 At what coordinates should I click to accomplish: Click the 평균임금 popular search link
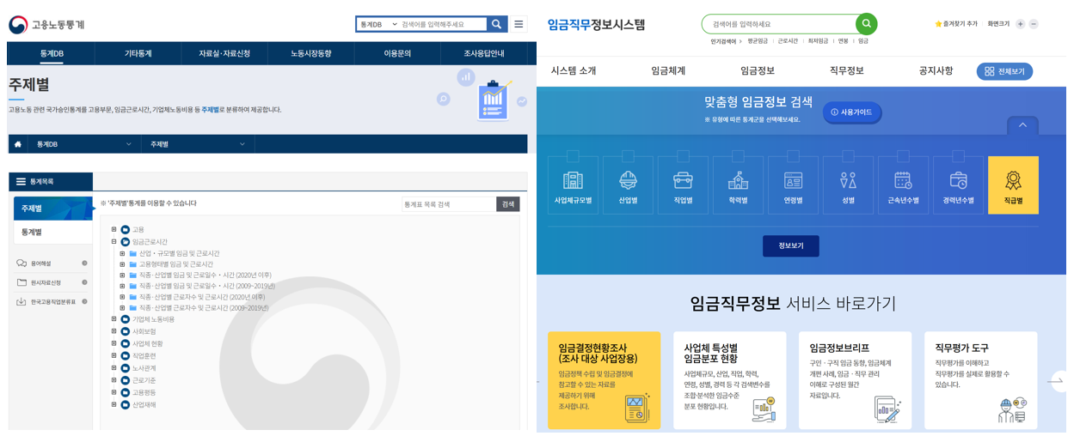(758, 41)
